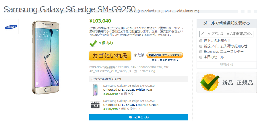Toggle the 本日のセール checkbox

[201, 57]
